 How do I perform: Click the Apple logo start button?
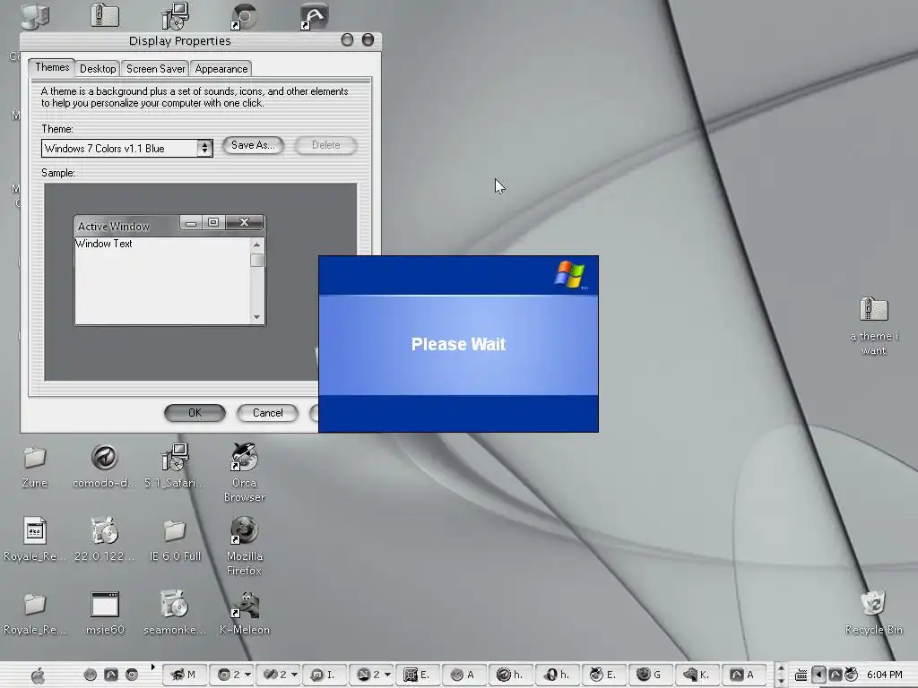(38, 675)
